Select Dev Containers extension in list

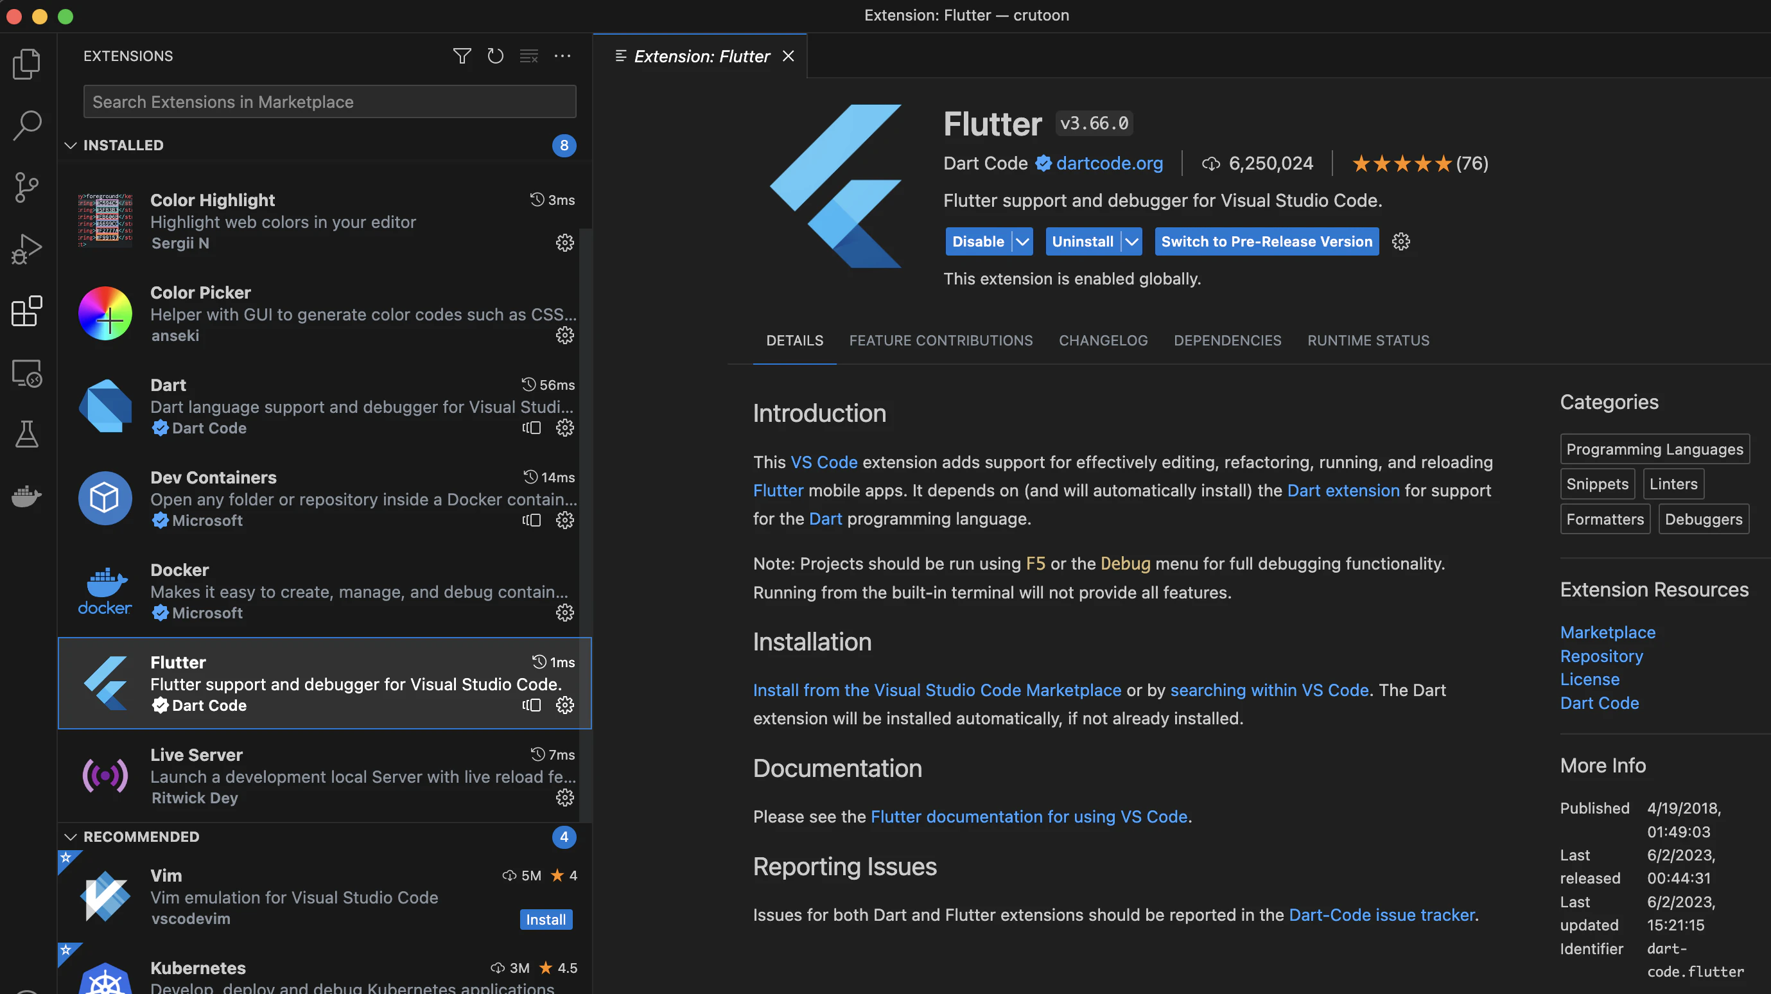(324, 498)
